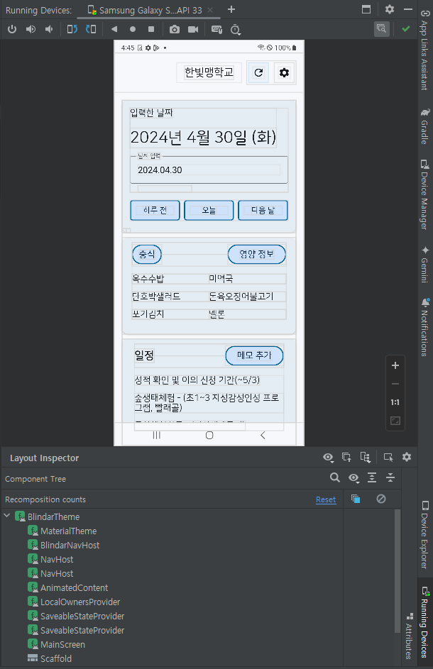Click the recomposition count column icon
Viewport: 433px width, 669px height.
click(x=356, y=499)
